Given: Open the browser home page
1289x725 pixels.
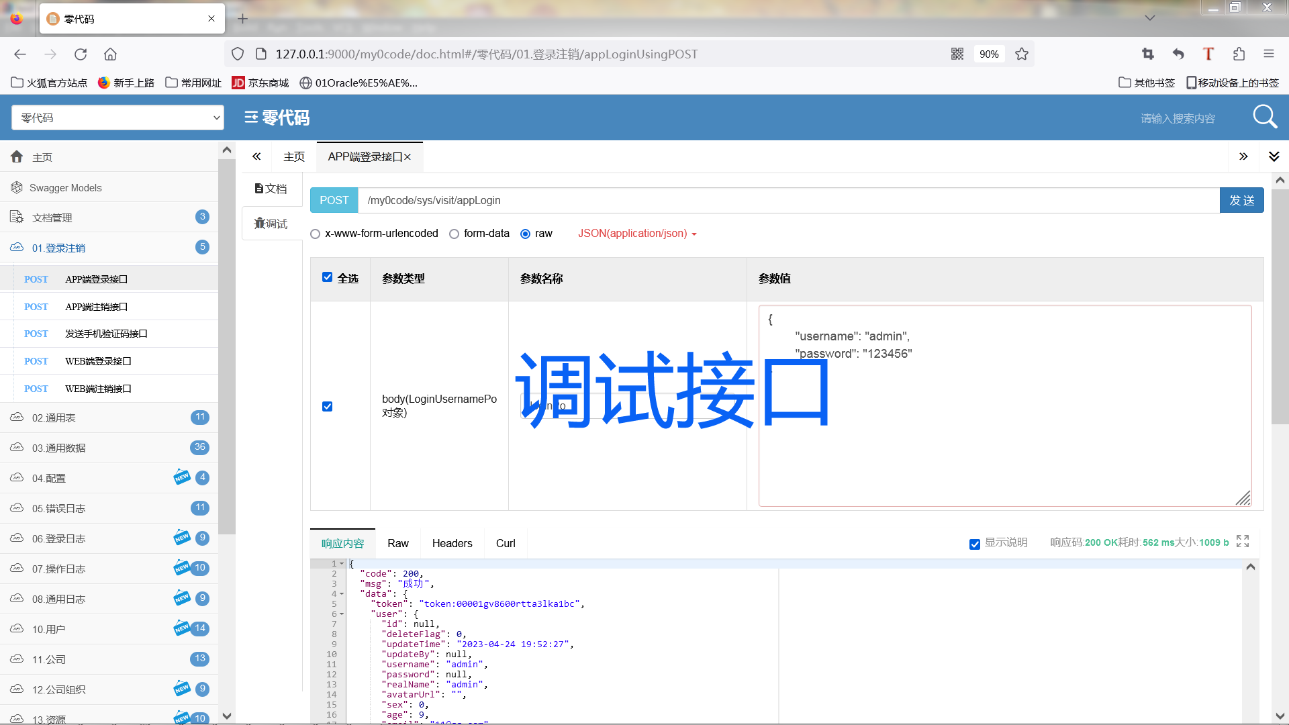Looking at the screenshot, I should point(110,54).
